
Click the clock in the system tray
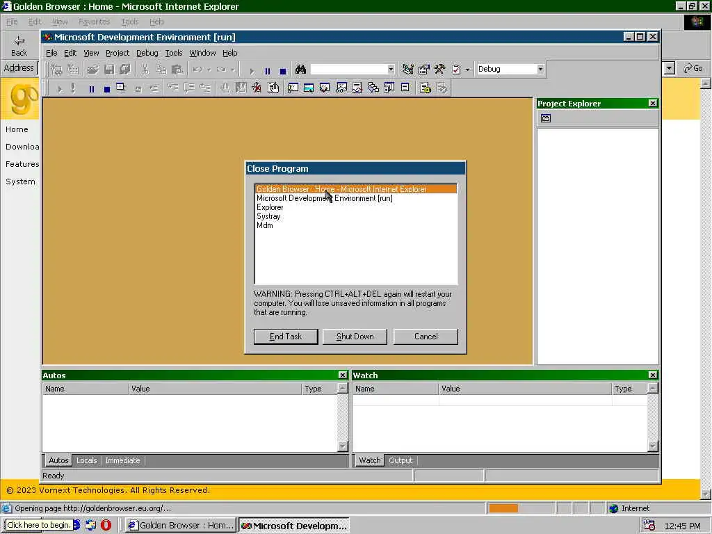682,526
